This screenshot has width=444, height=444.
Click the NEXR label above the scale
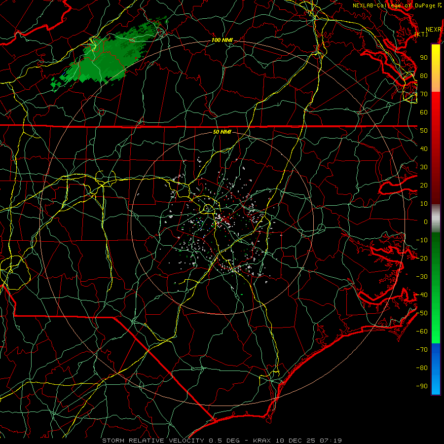434,30
